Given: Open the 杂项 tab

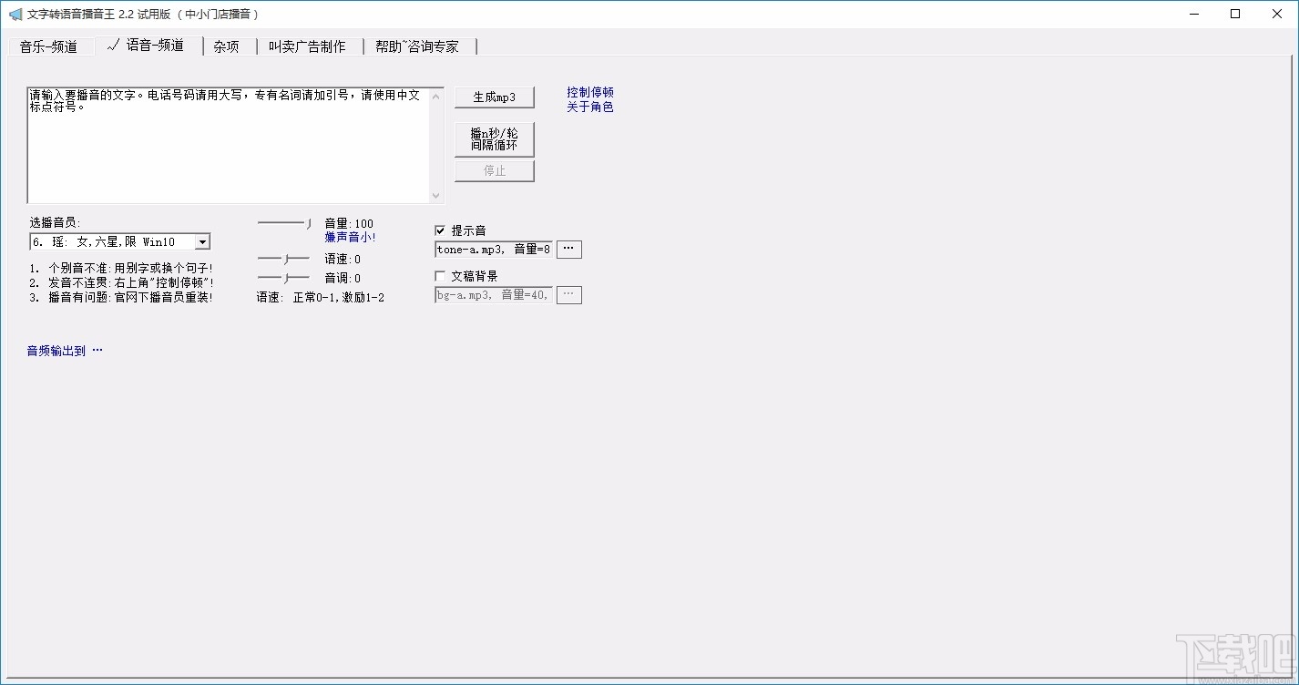Looking at the screenshot, I should (225, 46).
